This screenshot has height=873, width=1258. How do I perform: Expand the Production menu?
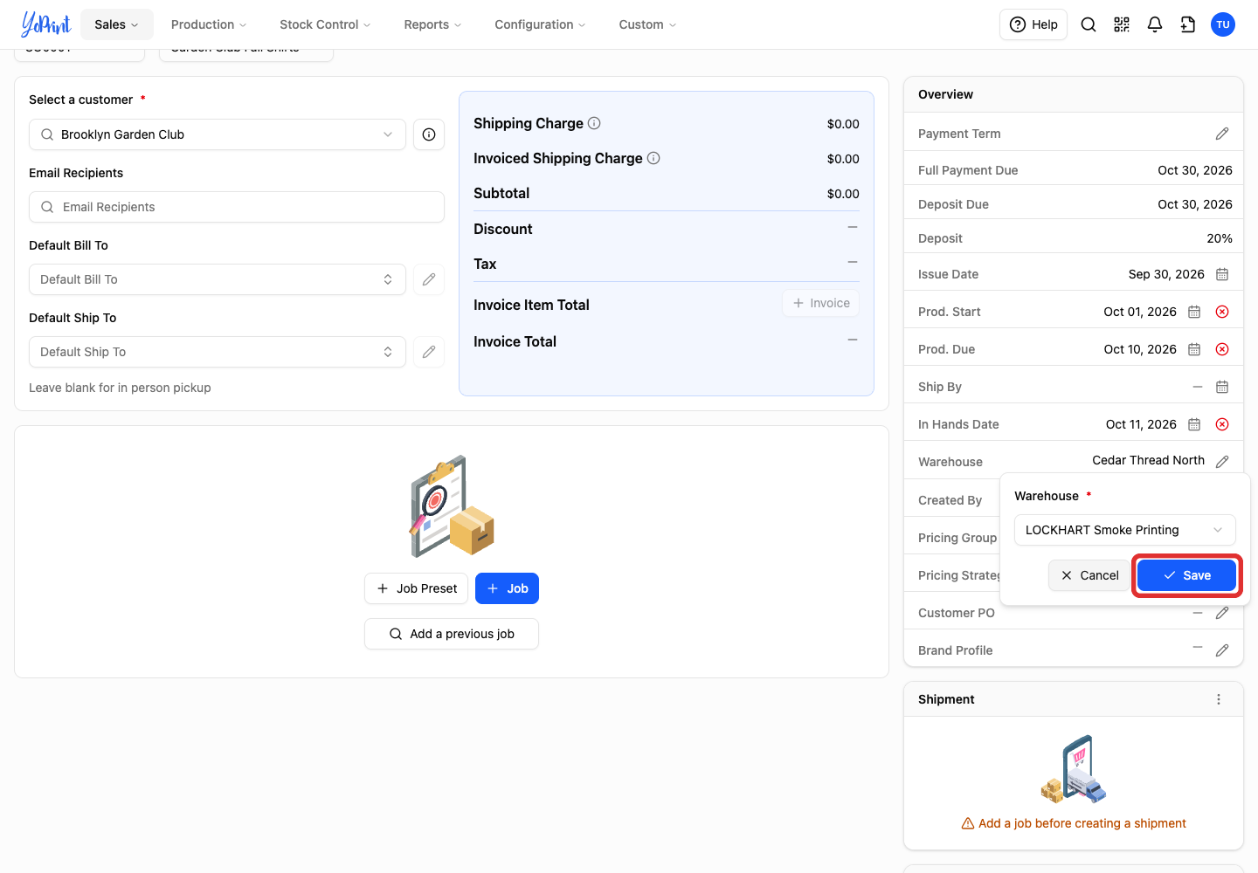click(x=209, y=24)
